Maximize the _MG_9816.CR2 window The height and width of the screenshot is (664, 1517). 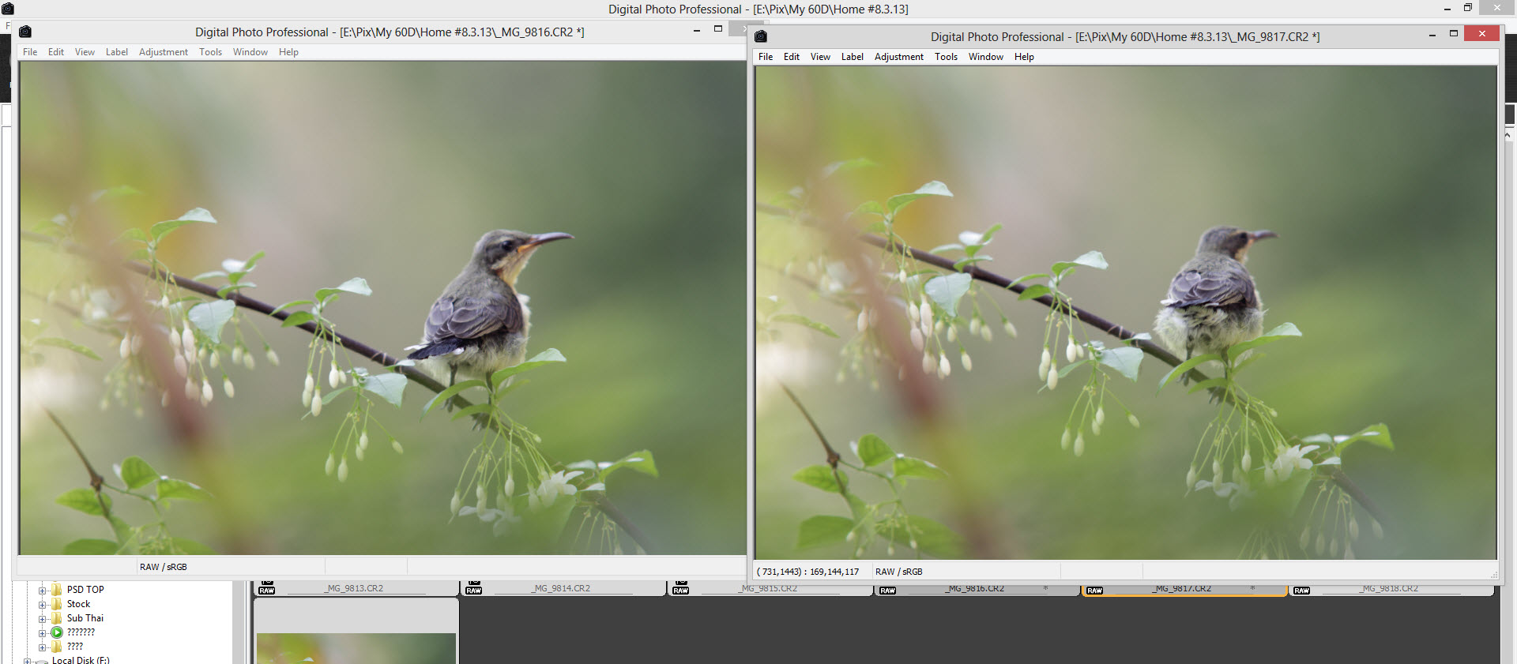718,29
